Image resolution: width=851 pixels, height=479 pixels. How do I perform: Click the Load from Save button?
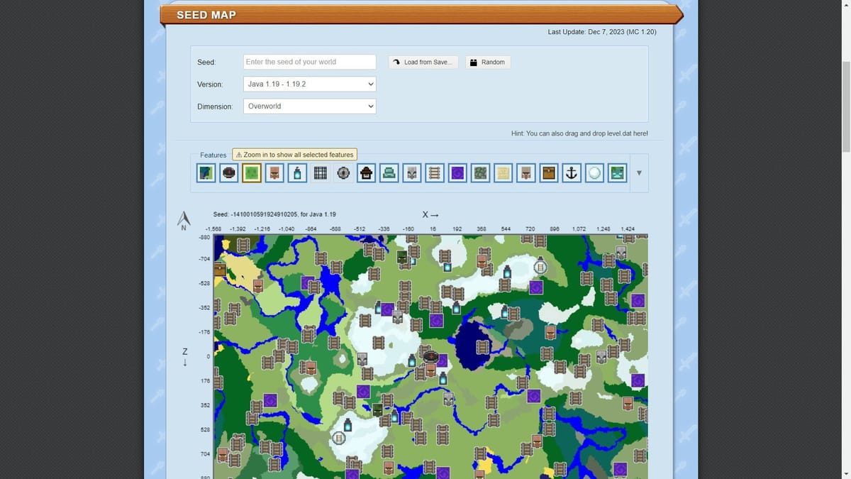[423, 62]
